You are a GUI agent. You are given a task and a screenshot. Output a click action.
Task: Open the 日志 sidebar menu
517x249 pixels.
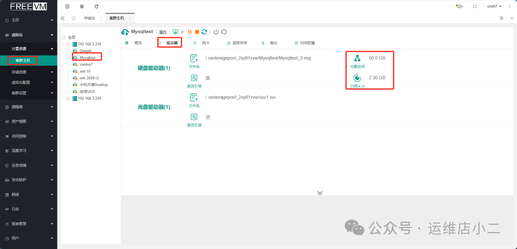coord(29,209)
